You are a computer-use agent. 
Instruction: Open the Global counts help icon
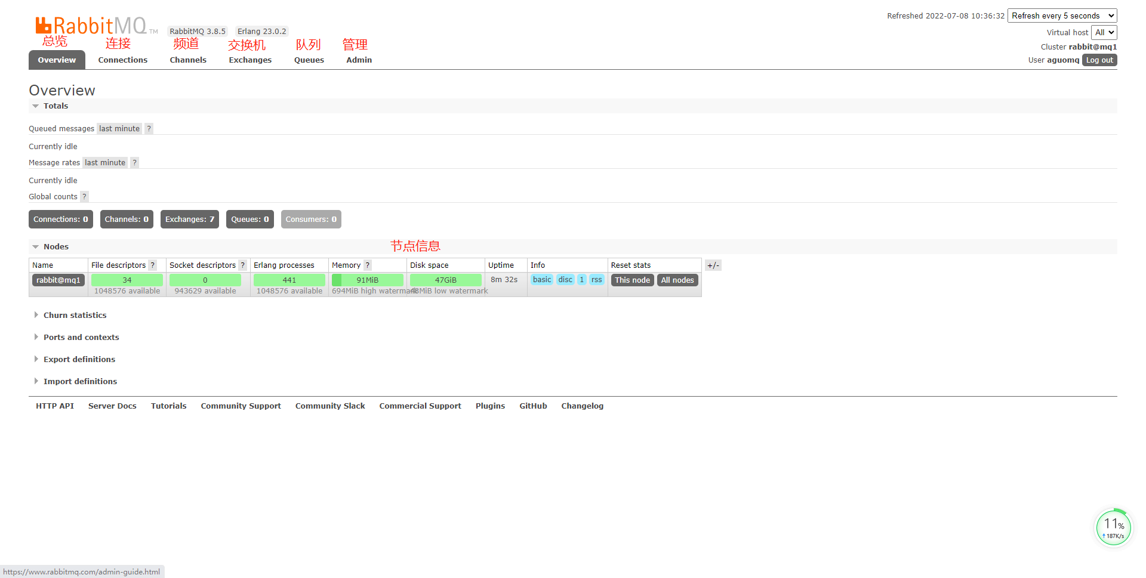[x=84, y=196]
